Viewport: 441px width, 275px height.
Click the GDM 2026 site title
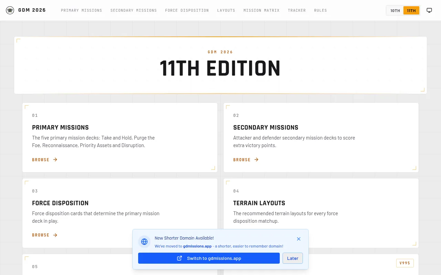pos(32,10)
